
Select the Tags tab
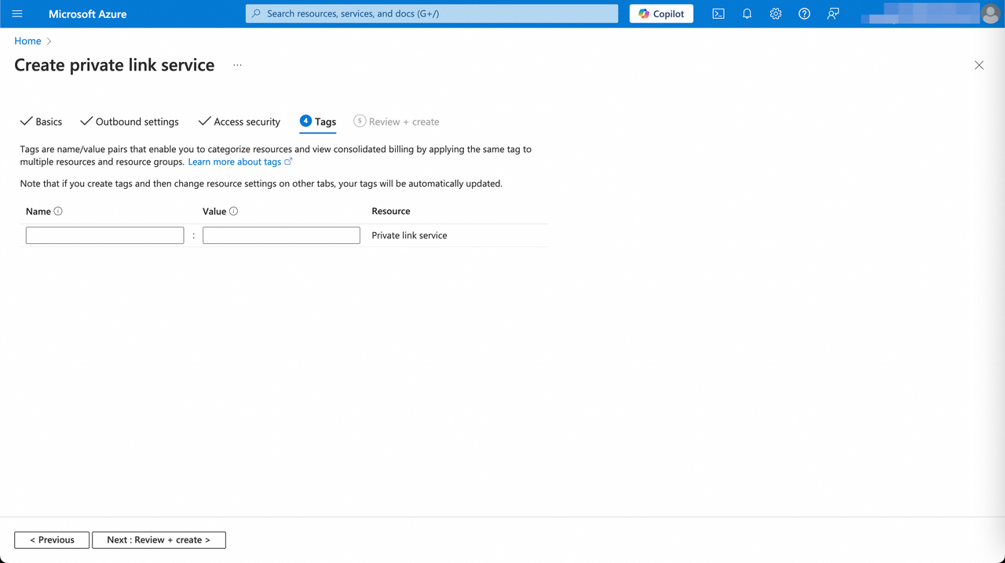(x=318, y=122)
